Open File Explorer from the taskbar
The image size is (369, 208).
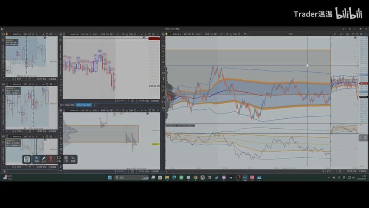tap(167, 178)
